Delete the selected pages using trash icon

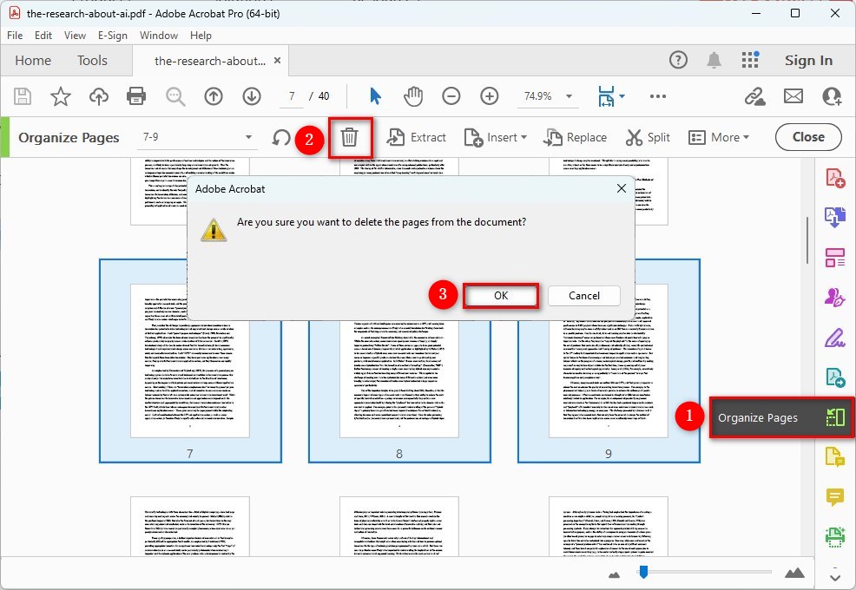click(x=351, y=137)
